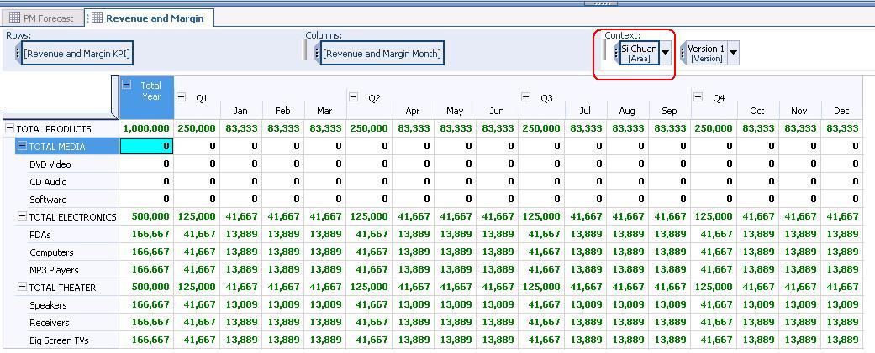Click the grip handle on the Version 1 tile
Viewport: 875px width, 353px height.
683,53
